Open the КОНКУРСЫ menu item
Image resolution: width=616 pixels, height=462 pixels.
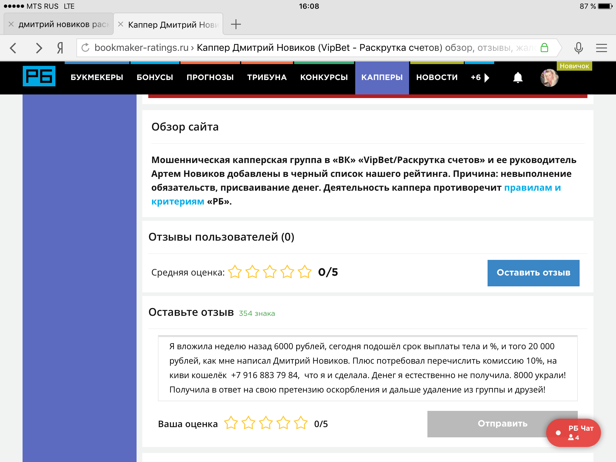324,77
